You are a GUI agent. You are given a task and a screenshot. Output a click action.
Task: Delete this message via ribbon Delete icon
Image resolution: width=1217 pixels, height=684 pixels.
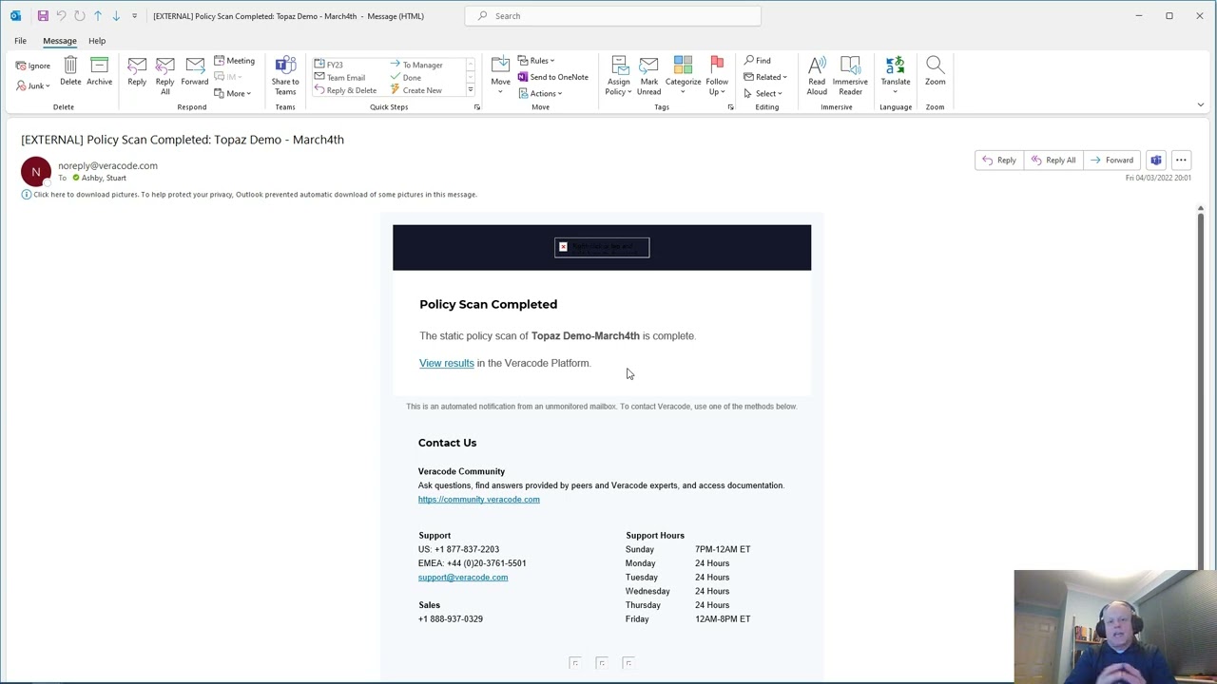click(70, 71)
